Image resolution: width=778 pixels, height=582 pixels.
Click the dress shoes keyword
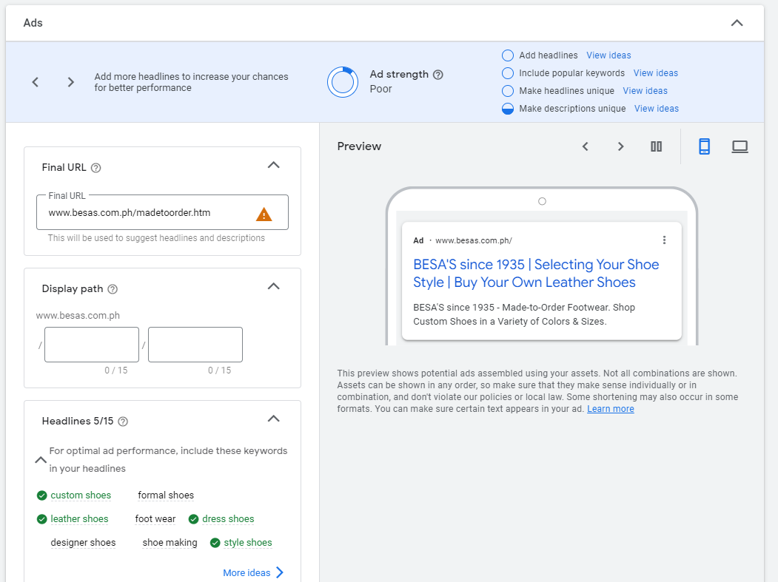pyautogui.click(x=228, y=519)
